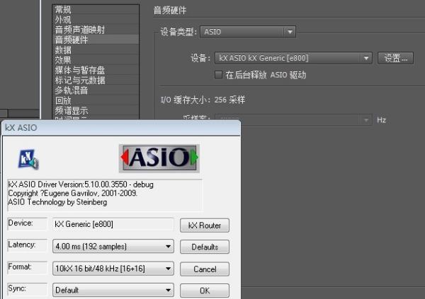Click the kX speaker logo icon
Screen dimensions: 425x299
tap(28, 159)
